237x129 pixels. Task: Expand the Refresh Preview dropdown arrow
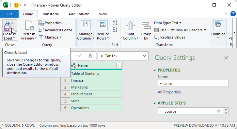[x=36, y=38]
